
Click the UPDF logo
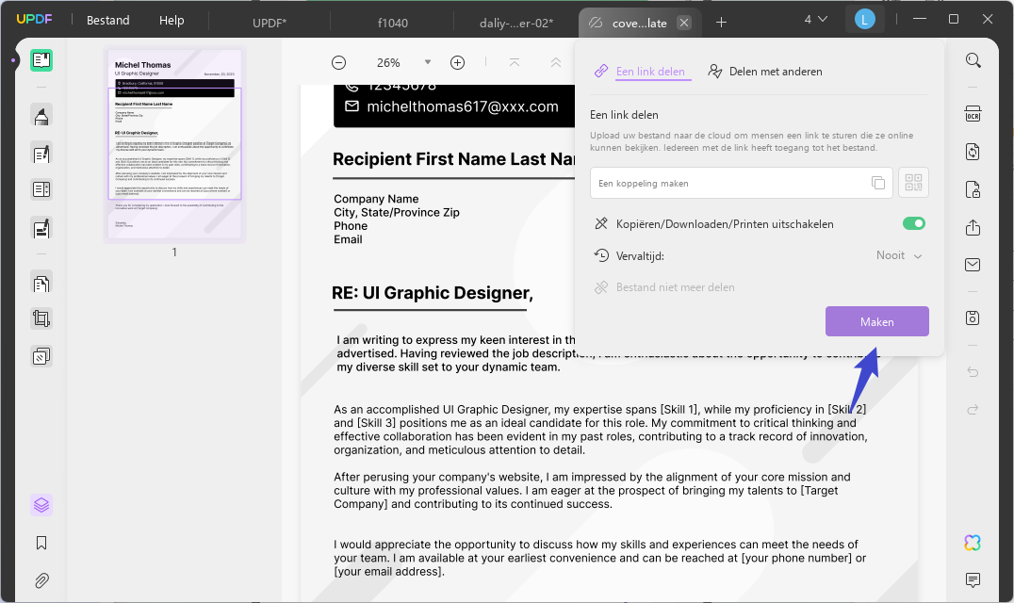click(x=34, y=20)
